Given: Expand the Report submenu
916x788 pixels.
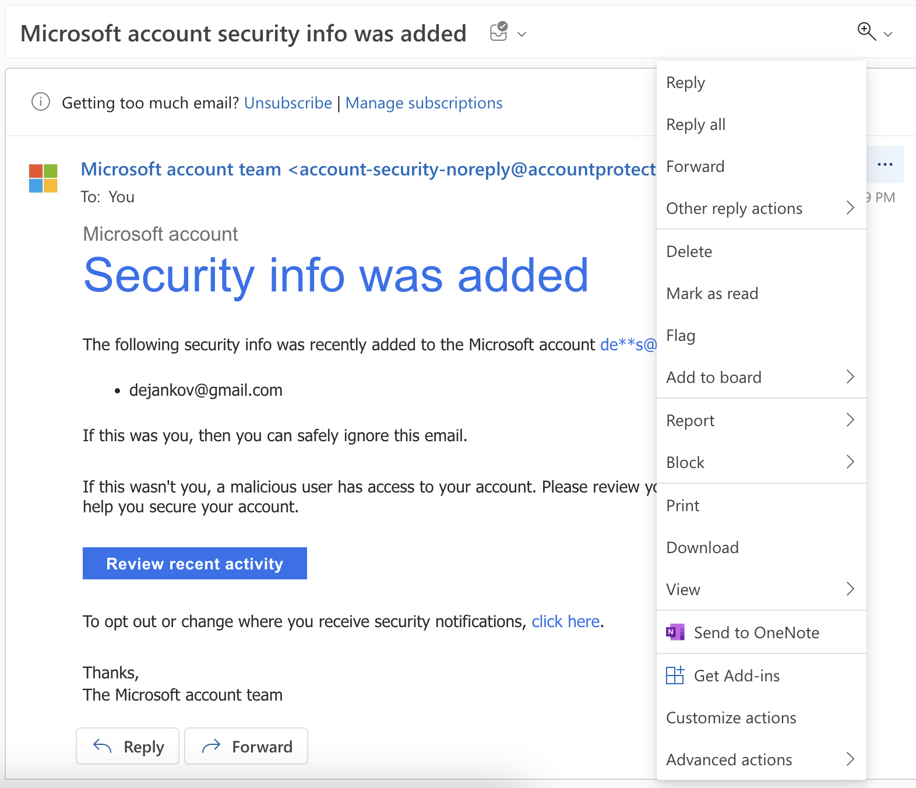Looking at the screenshot, I should click(x=850, y=420).
